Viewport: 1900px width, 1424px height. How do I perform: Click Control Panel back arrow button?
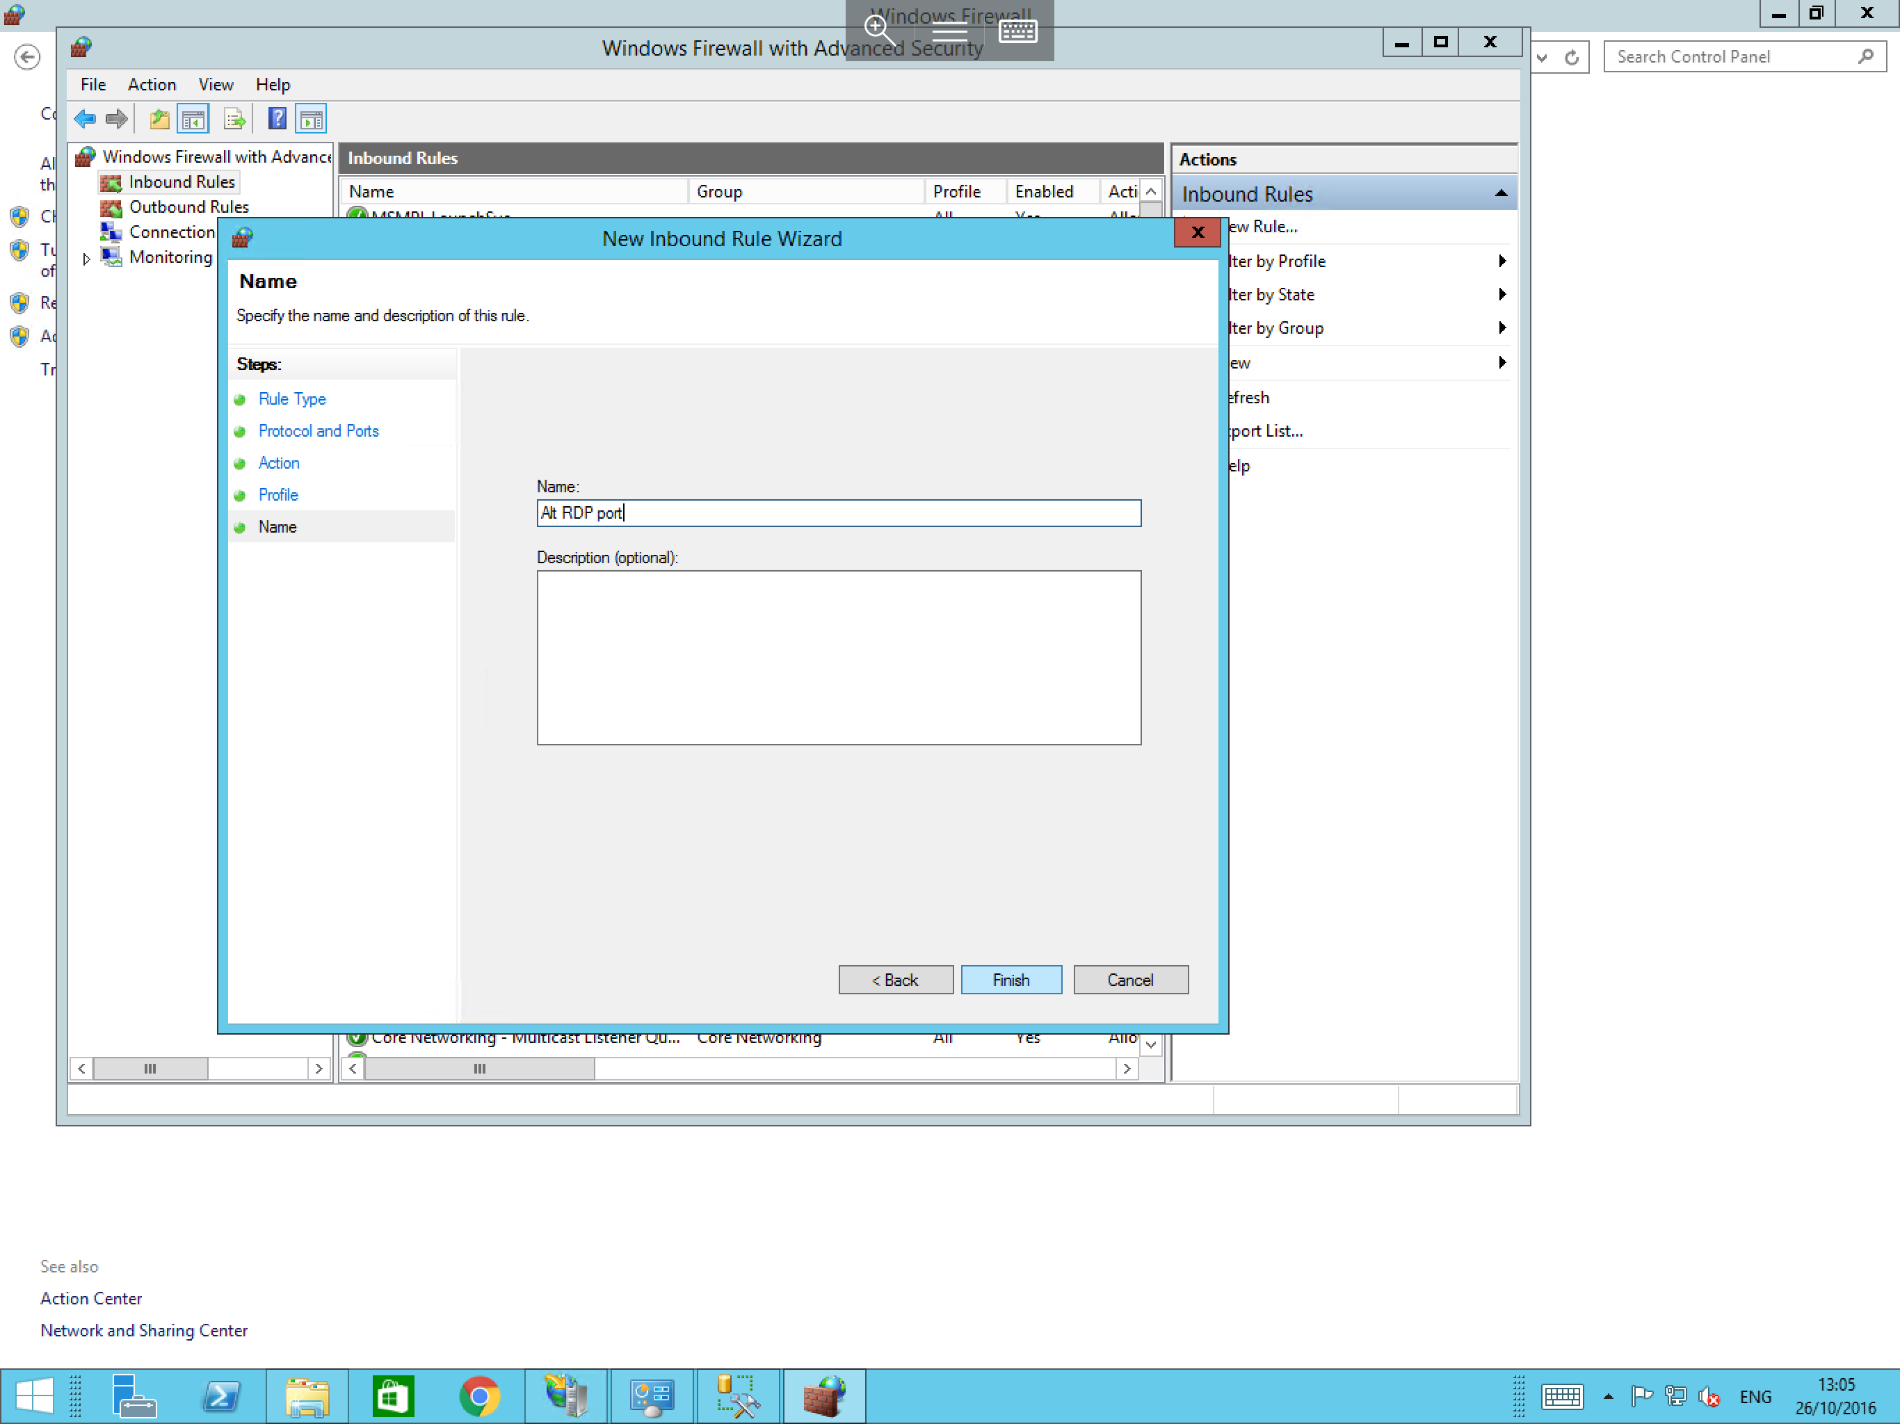pyautogui.click(x=28, y=58)
